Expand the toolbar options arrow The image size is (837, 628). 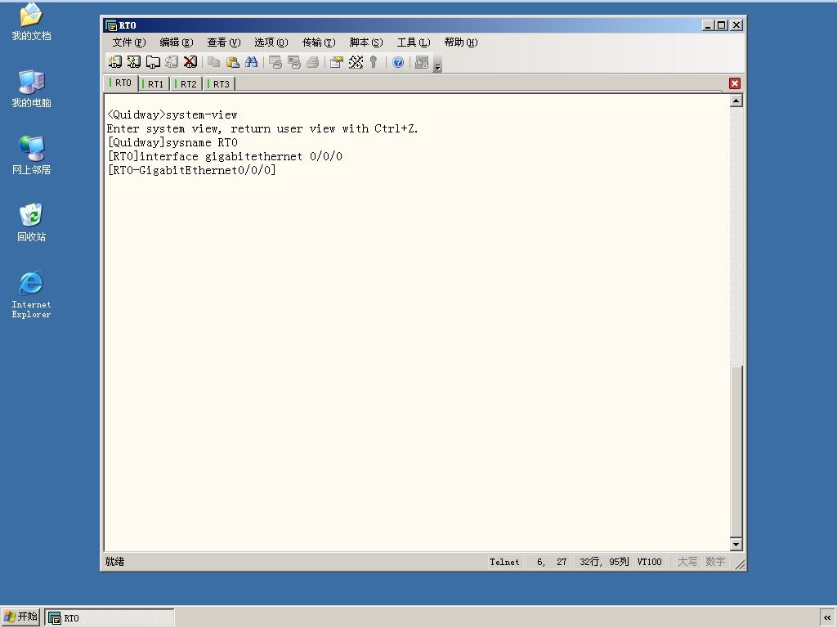[x=438, y=64]
